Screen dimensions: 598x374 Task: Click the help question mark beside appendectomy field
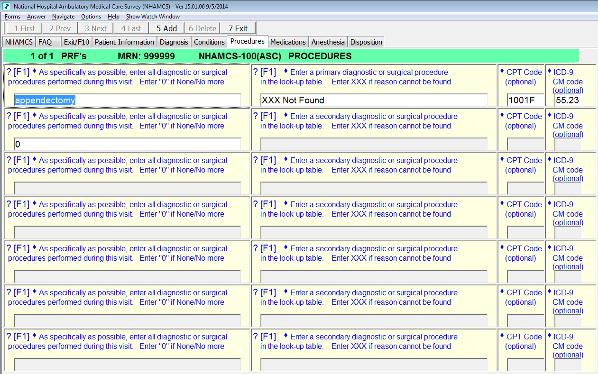point(9,72)
